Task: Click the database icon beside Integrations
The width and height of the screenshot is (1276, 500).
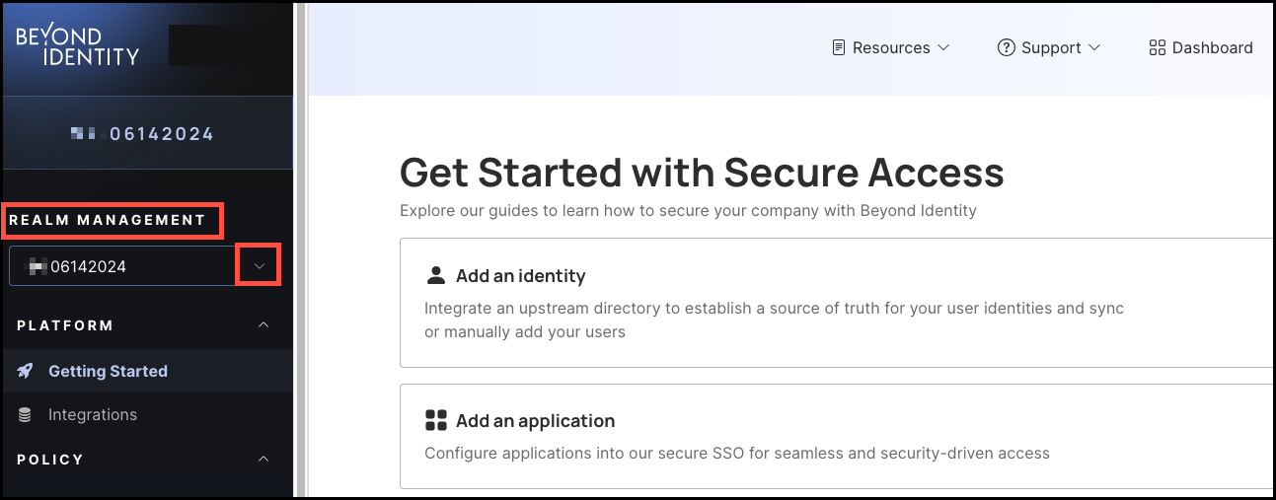Action: click(26, 415)
